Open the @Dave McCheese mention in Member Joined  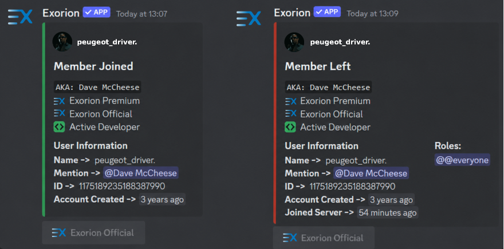(x=141, y=173)
